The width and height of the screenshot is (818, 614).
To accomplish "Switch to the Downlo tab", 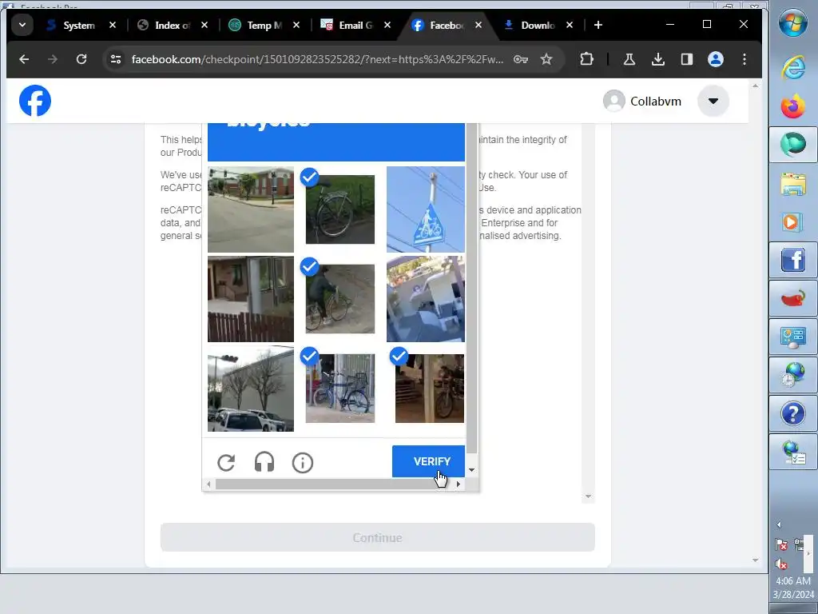I will [538, 25].
